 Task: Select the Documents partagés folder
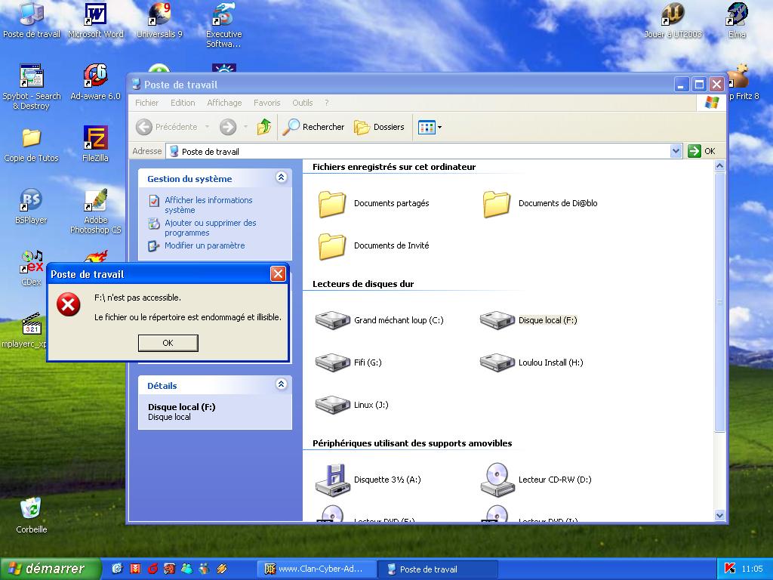click(x=373, y=204)
